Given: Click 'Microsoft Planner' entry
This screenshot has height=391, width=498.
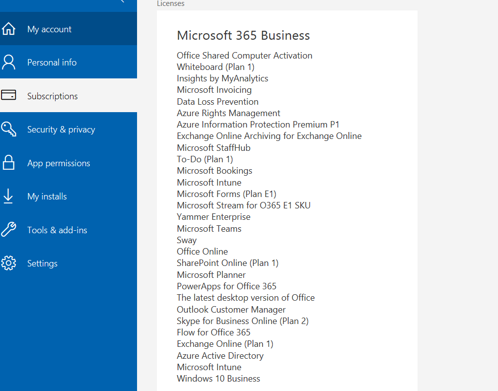Looking at the screenshot, I should tap(211, 275).
